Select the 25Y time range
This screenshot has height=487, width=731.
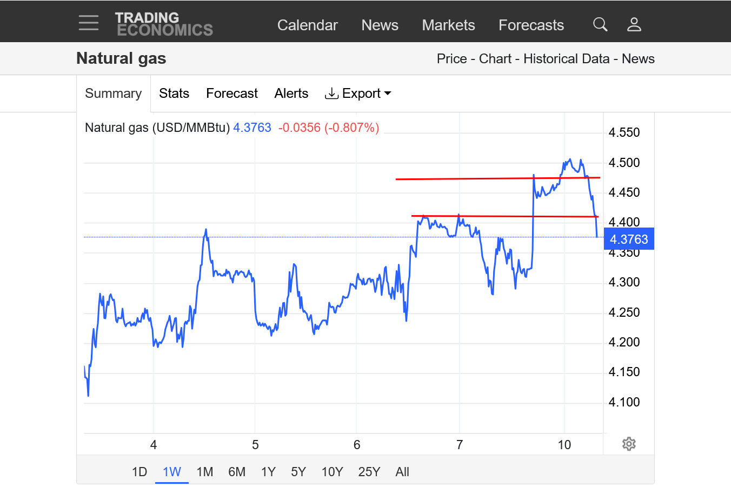pyautogui.click(x=369, y=472)
